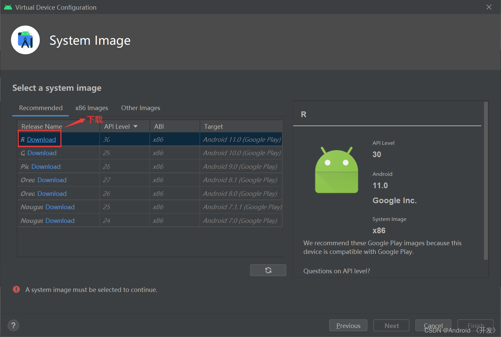Screen dimensions: 501x337
Task: Select the Android 11.0 (Google Play) cell
Action: coord(241,139)
